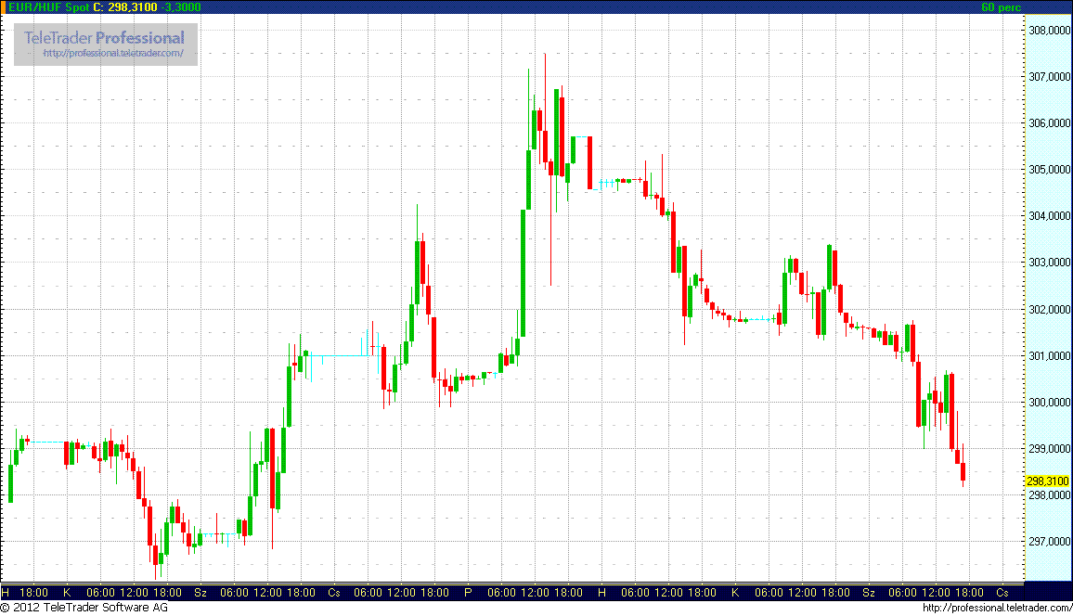
Task: Select the 307,0000 price axis label
Action: pyautogui.click(x=1048, y=77)
